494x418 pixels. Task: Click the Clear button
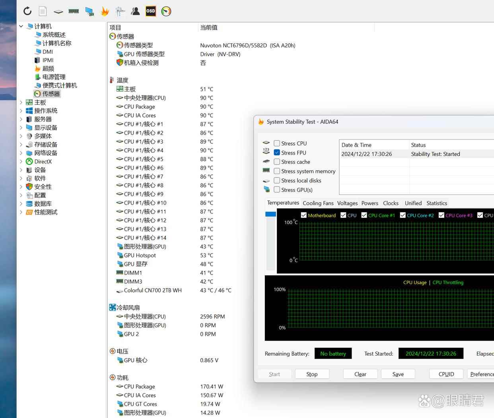click(360, 374)
